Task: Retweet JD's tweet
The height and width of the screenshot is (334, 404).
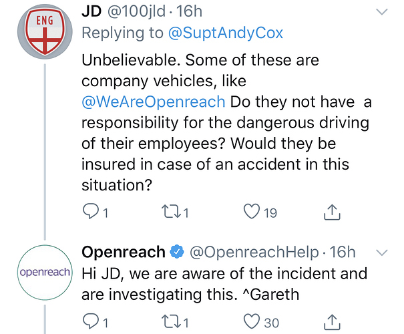Action: [x=171, y=212]
